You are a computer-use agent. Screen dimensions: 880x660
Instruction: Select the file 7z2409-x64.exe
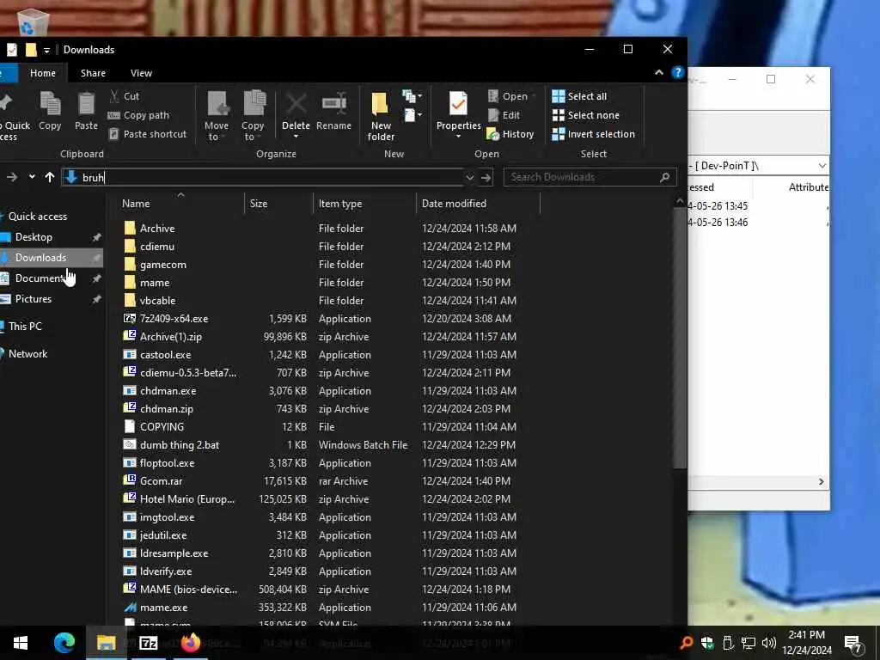[x=174, y=319]
